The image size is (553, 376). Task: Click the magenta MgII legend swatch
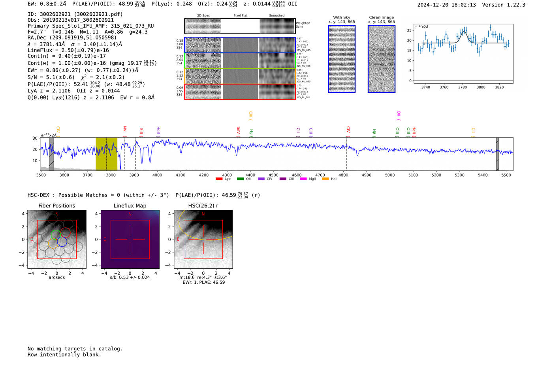click(x=303, y=179)
